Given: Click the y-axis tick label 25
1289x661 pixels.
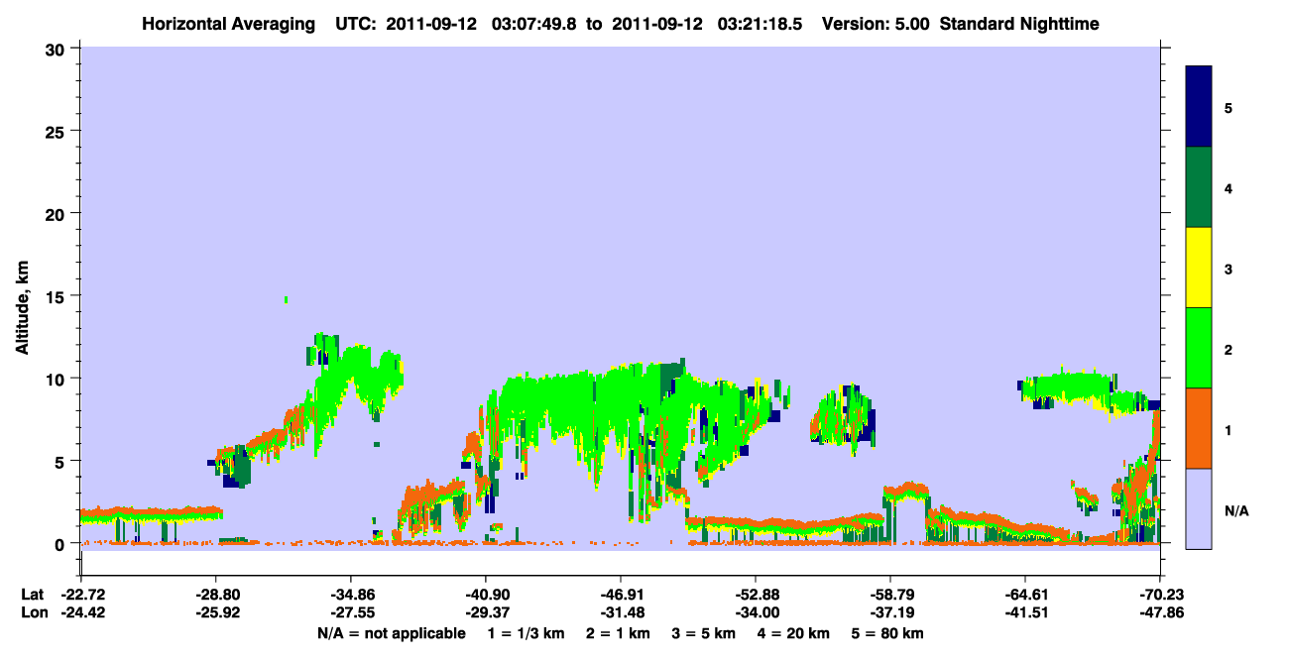Looking at the screenshot, I should [58, 131].
